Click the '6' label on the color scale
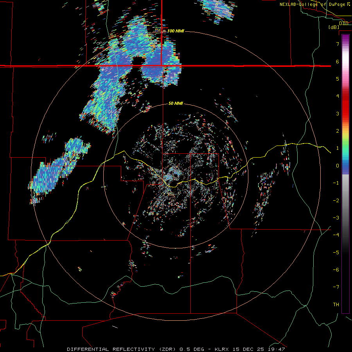352x352 pixels. pos(338,61)
